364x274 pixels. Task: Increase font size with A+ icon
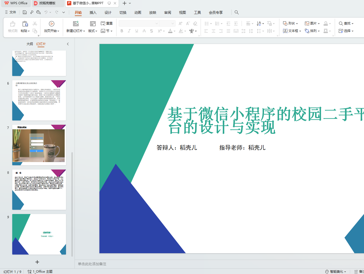pyautogui.click(x=181, y=23)
